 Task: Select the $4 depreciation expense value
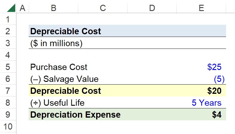(217, 115)
